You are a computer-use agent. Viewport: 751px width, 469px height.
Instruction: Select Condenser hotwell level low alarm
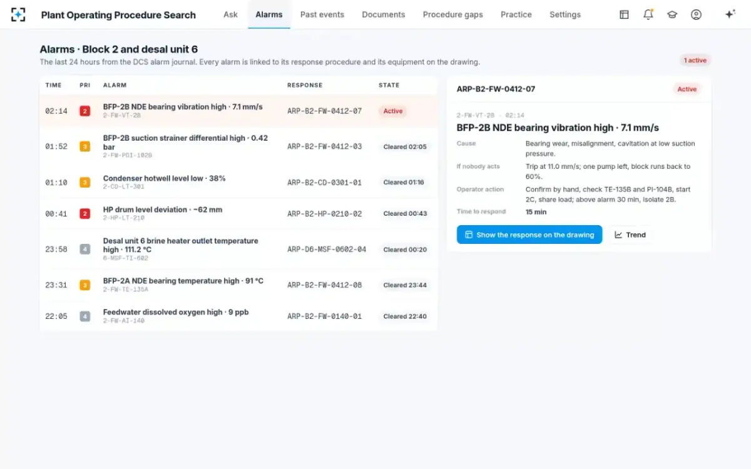tap(238, 183)
